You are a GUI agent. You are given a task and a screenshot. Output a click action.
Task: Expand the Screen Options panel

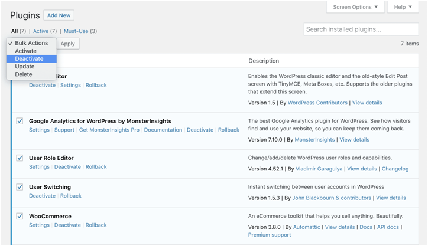coord(355,7)
